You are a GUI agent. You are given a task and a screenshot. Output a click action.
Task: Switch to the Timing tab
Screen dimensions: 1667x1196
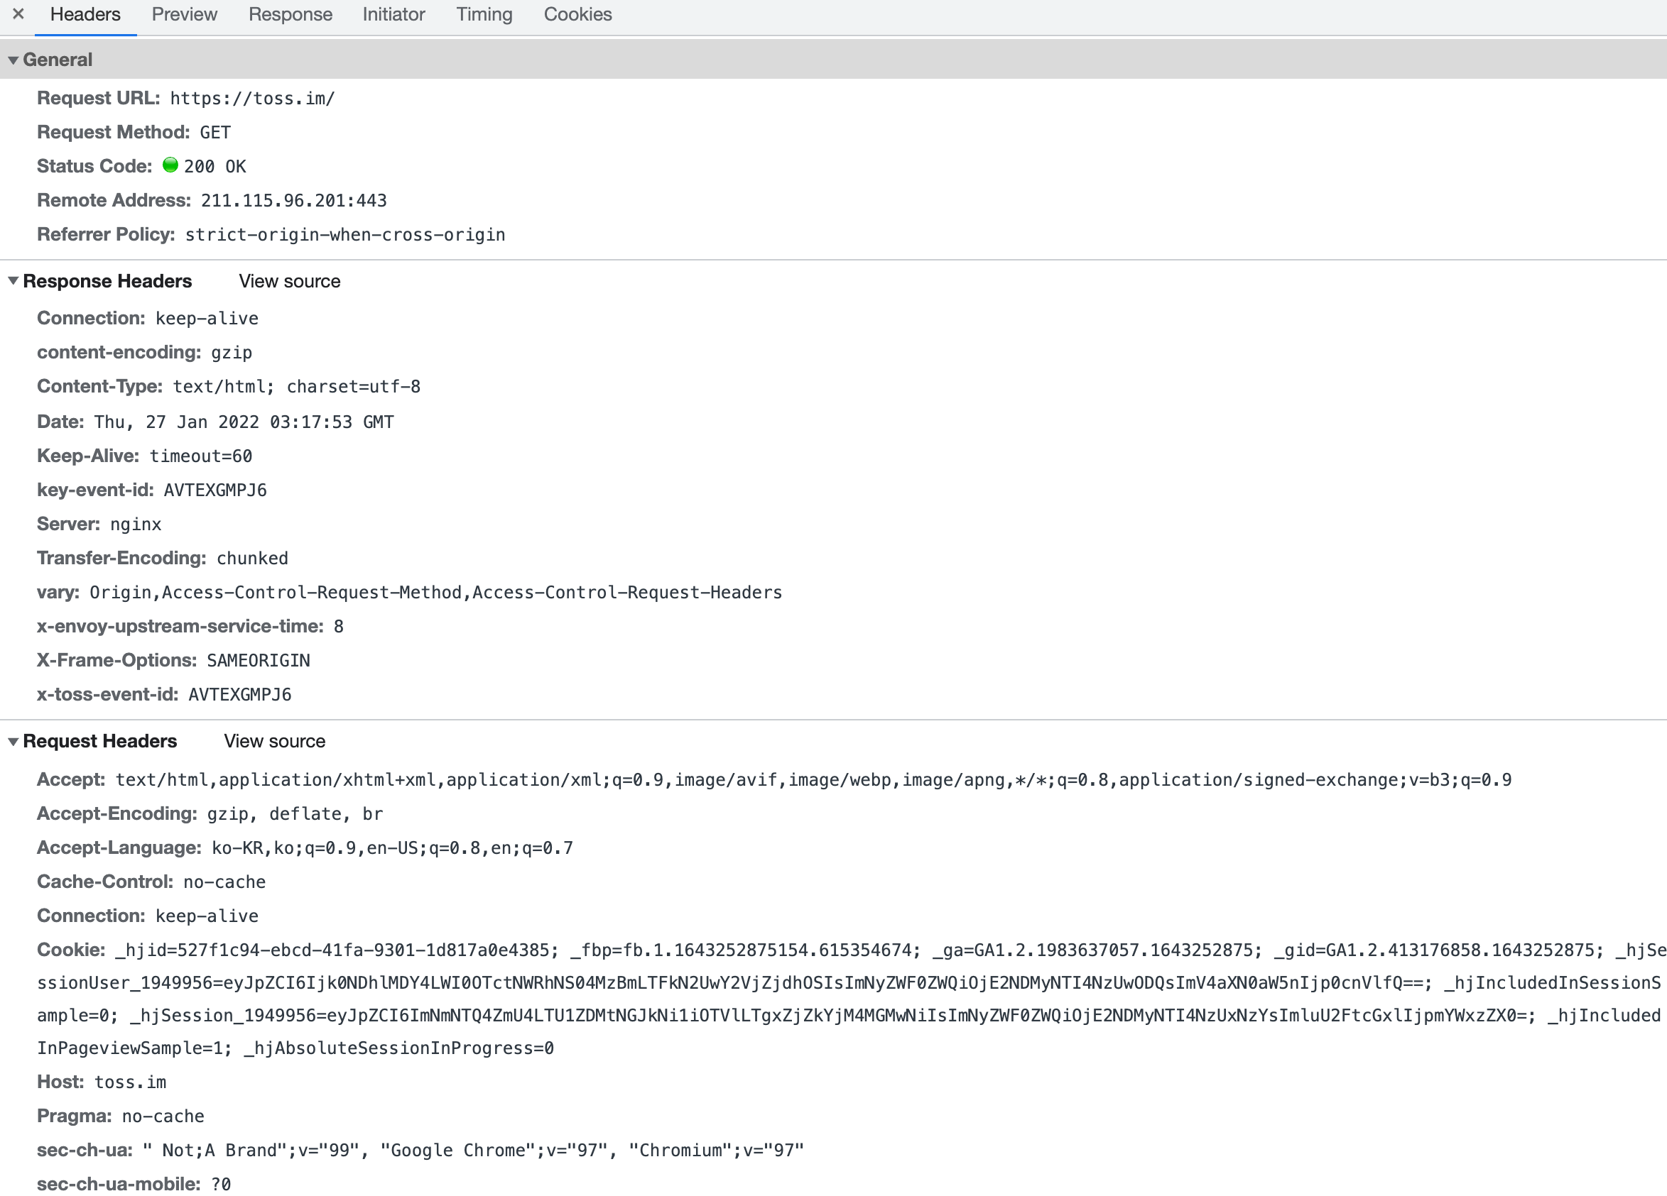point(484,14)
